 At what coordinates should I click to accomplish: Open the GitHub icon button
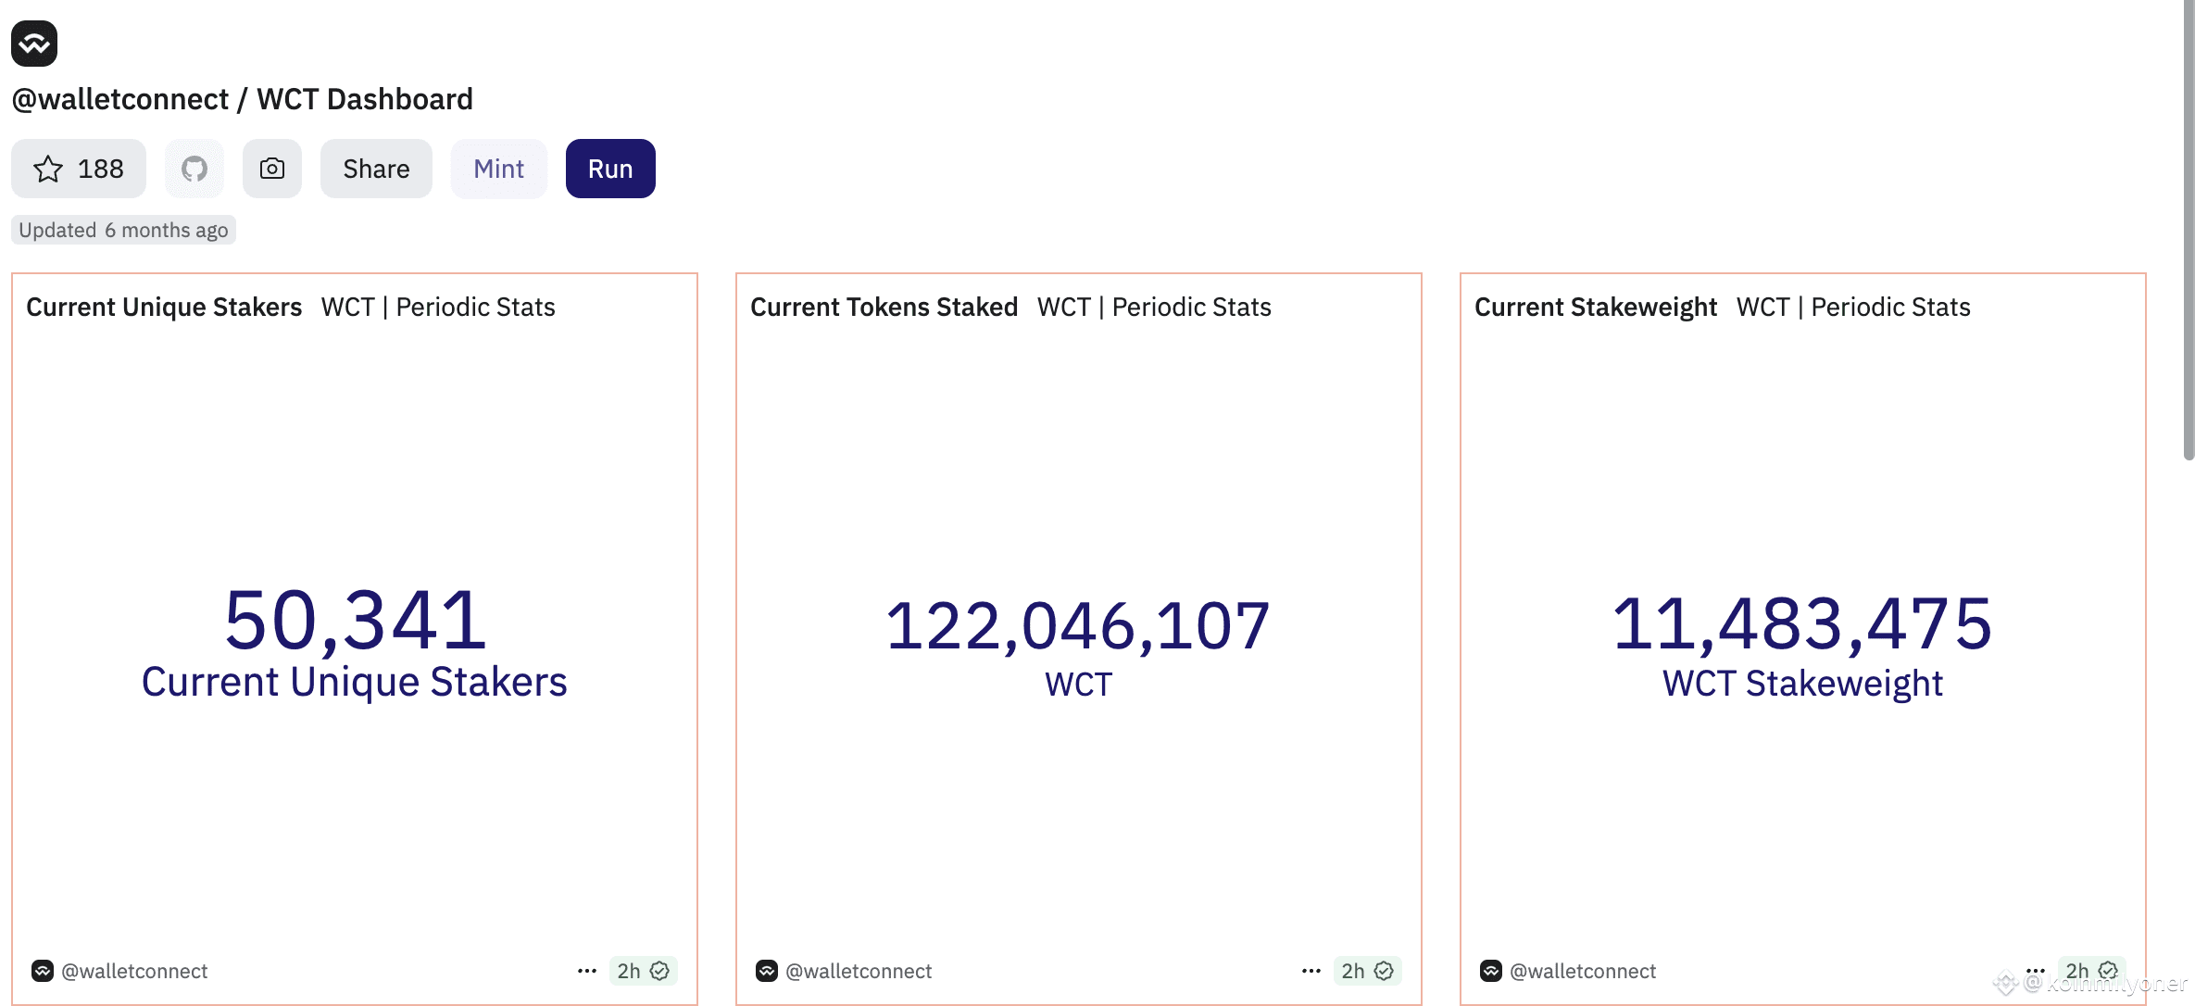(194, 169)
